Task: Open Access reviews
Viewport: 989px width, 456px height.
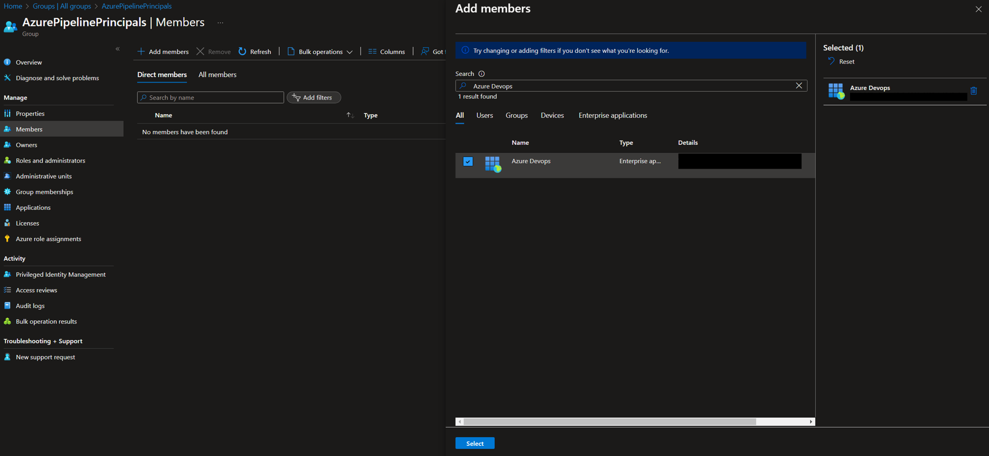Action: (x=36, y=290)
